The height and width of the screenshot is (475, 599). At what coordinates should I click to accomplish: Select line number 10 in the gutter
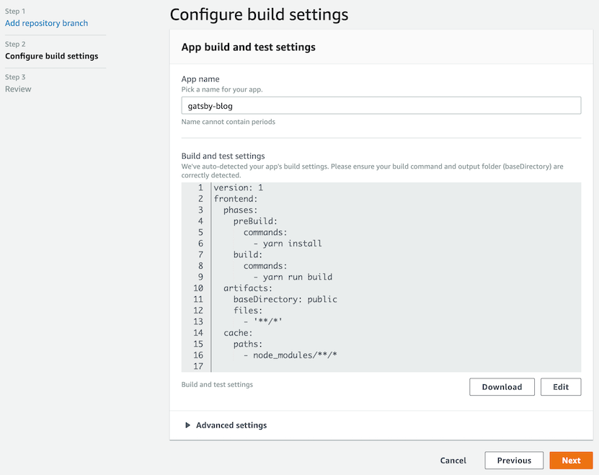tap(198, 288)
